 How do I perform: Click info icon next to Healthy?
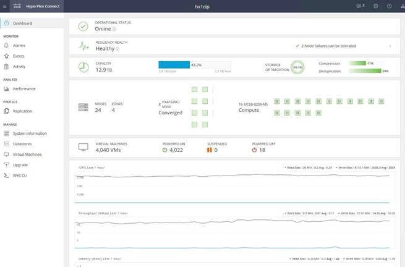pos(117,49)
